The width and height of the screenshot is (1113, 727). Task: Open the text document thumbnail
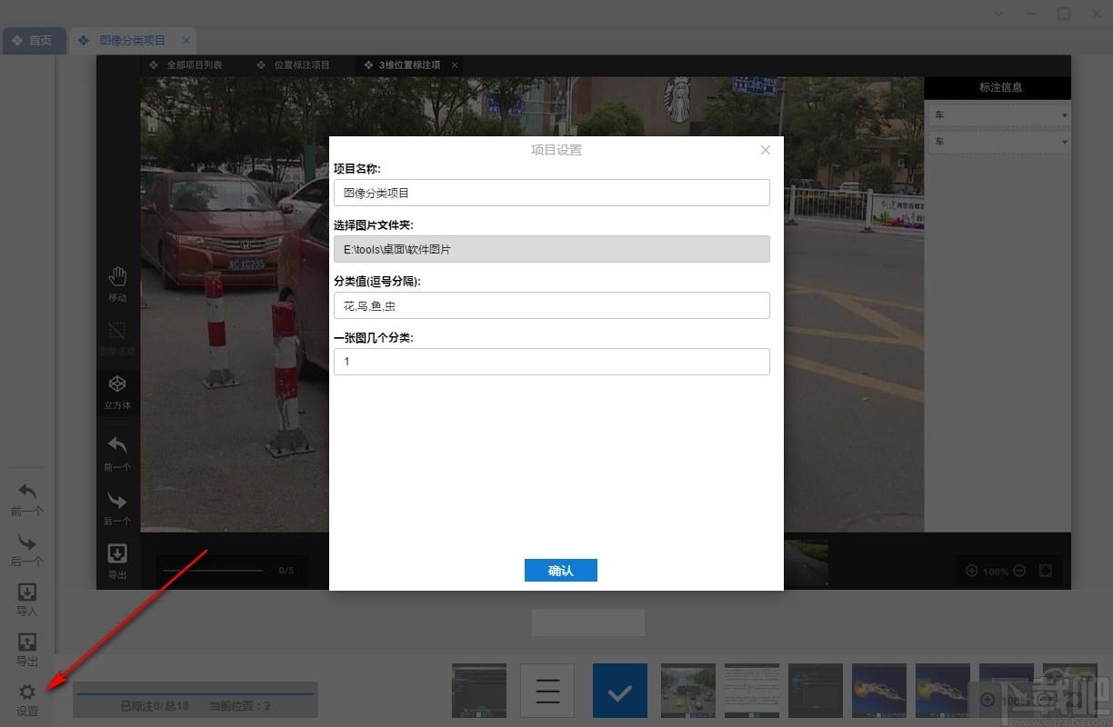(x=752, y=691)
